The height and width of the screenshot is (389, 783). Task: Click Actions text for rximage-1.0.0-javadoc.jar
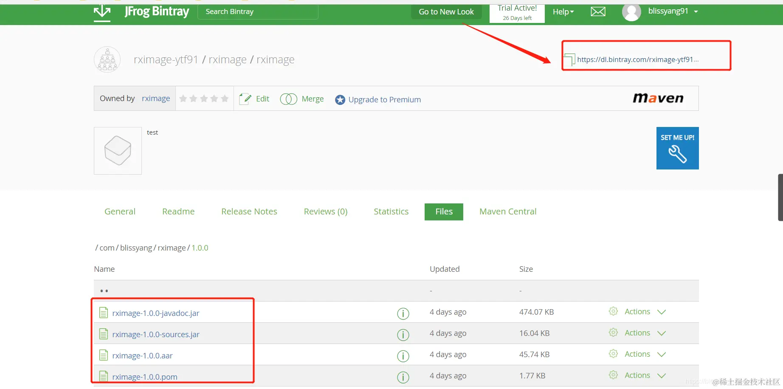point(637,312)
